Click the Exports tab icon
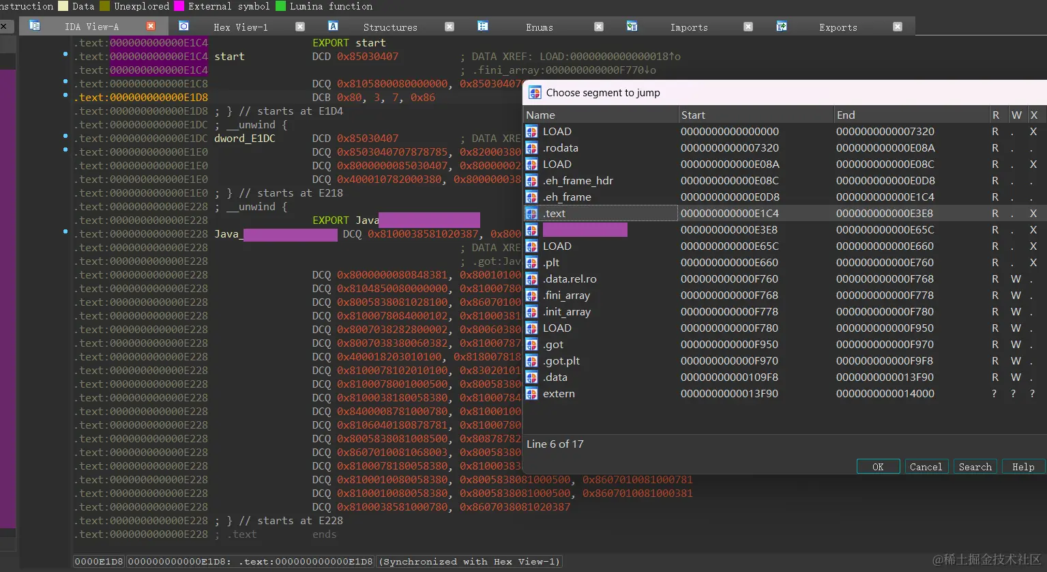The width and height of the screenshot is (1047, 572). click(x=781, y=26)
